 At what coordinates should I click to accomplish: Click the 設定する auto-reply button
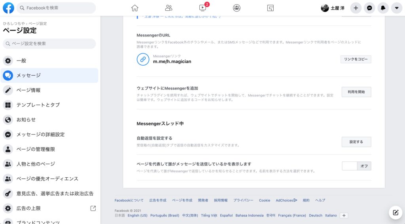356,142
